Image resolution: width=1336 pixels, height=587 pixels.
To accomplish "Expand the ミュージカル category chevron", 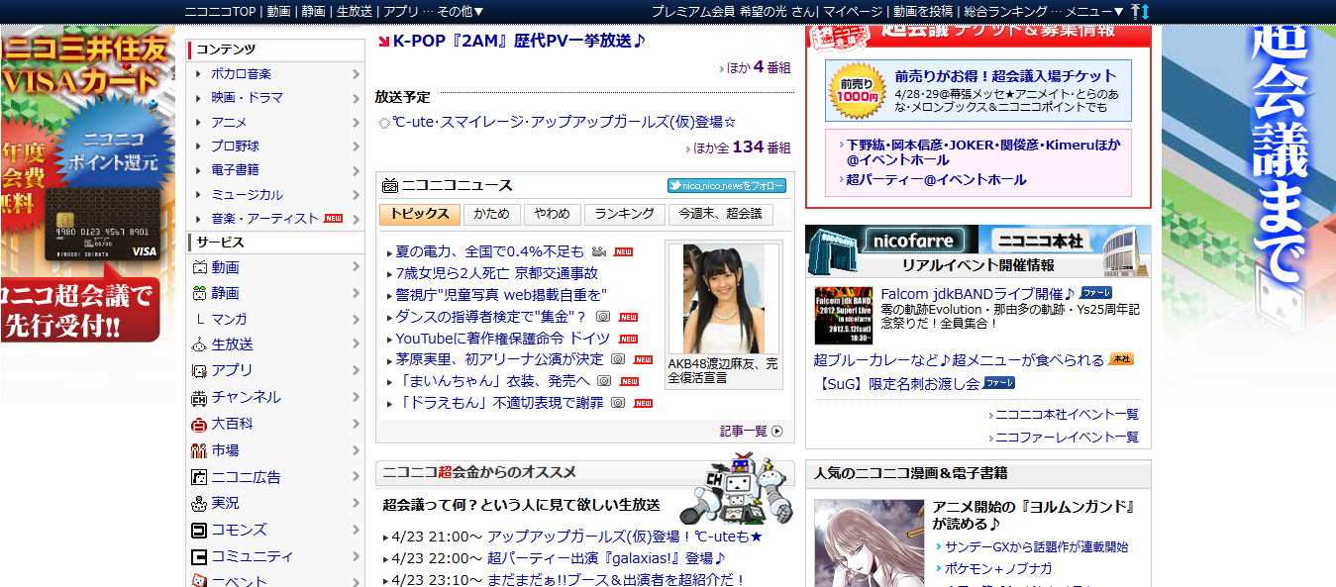I will click(x=356, y=195).
